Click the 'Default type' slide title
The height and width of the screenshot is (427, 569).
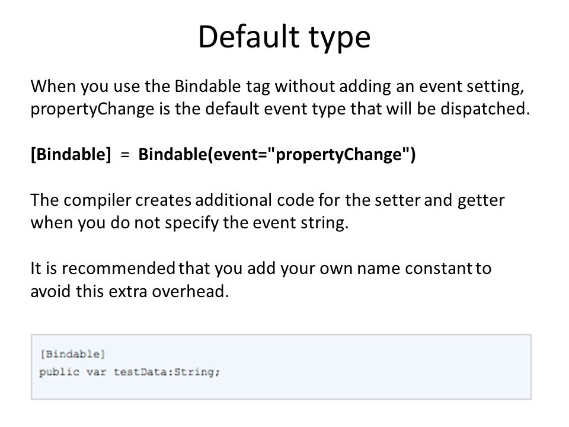[284, 36]
